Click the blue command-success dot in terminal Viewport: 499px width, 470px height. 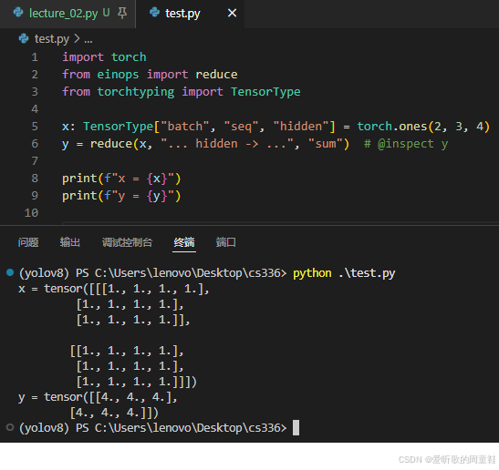(x=10, y=272)
